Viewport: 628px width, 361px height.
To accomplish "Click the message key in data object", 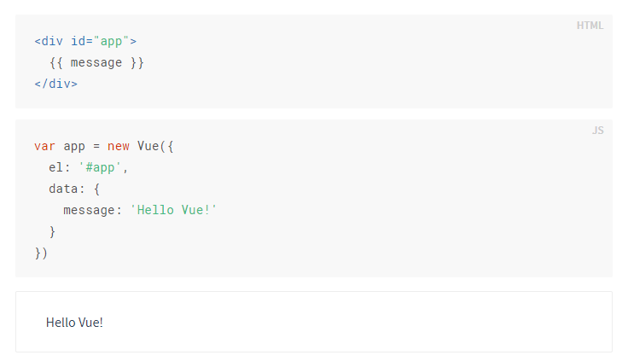I will point(89,210).
